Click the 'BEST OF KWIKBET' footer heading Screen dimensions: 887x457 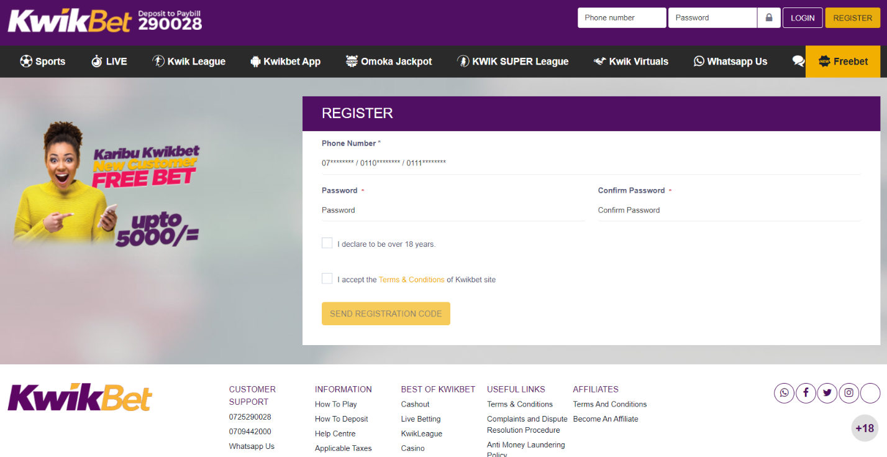(438, 389)
